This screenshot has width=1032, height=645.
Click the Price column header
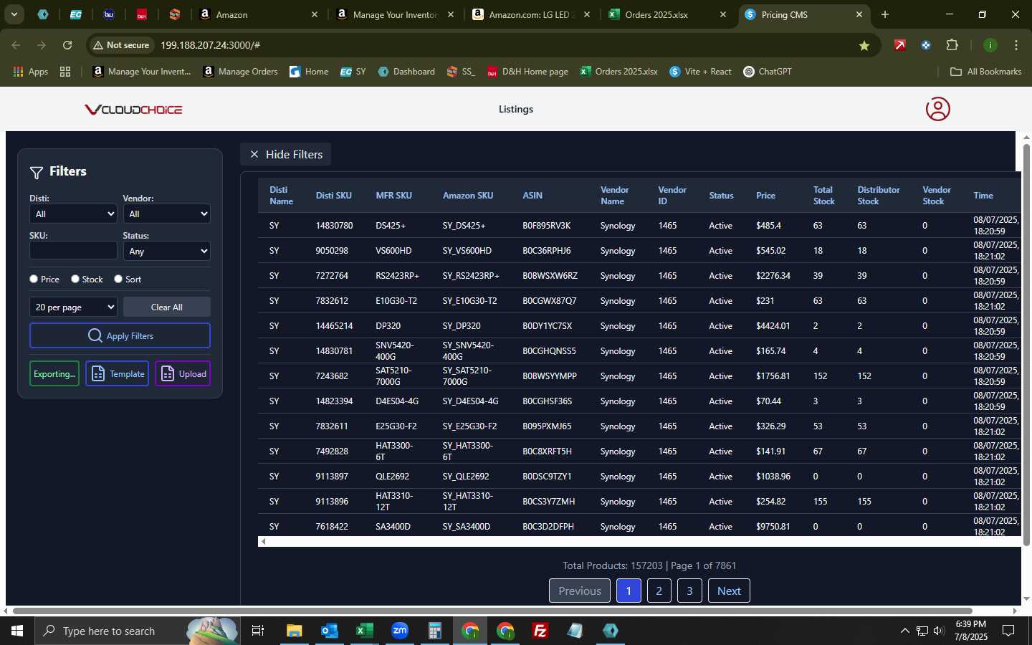tap(765, 196)
